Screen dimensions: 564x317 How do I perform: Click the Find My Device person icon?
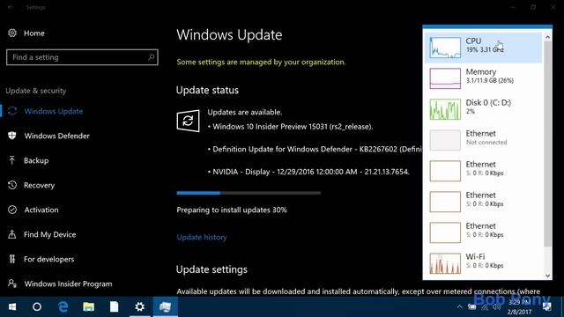(12, 234)
